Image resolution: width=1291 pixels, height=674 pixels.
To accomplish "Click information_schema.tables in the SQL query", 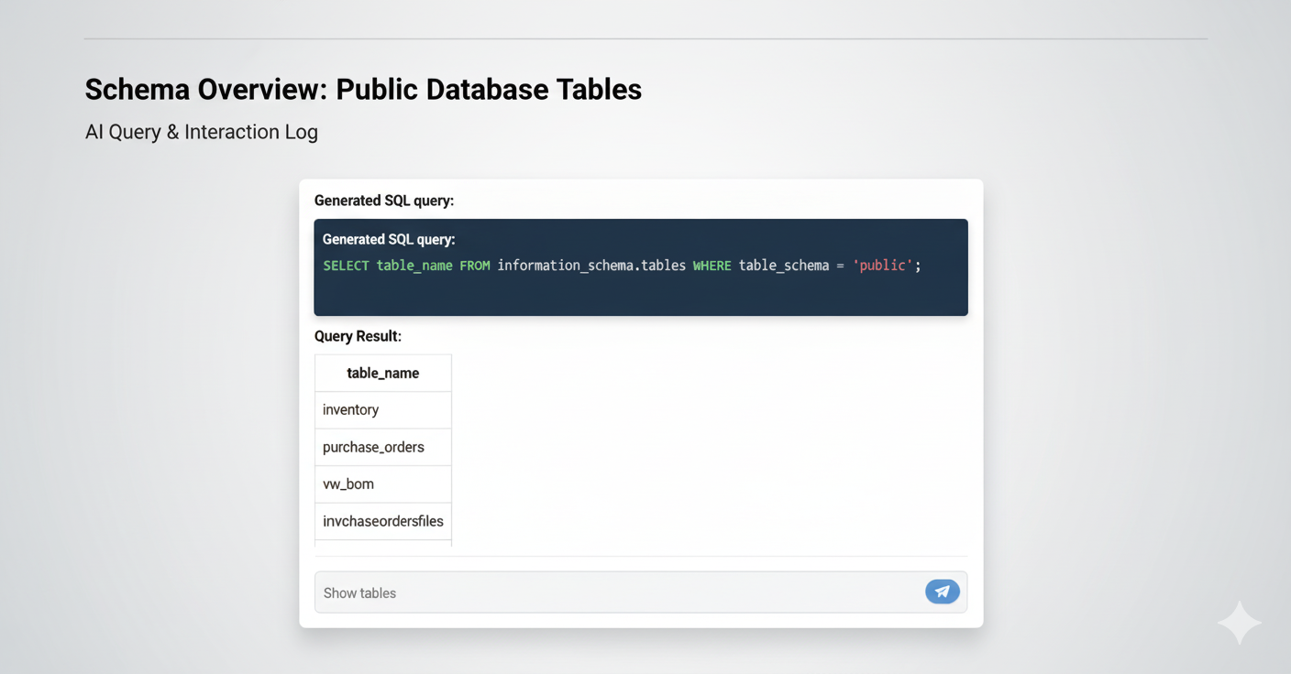I will tap(591, 266).
